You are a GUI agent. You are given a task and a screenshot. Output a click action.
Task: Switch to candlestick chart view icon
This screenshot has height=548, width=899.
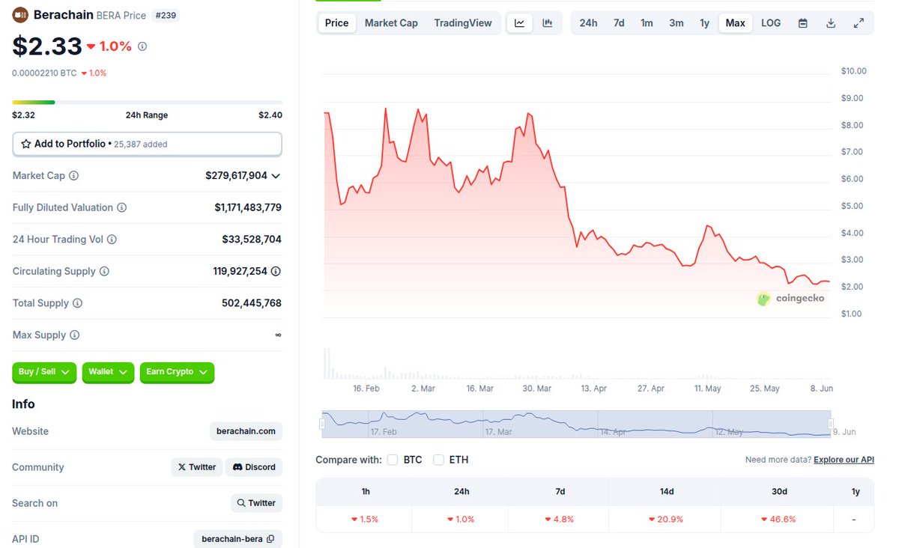(x=548, y=23)
